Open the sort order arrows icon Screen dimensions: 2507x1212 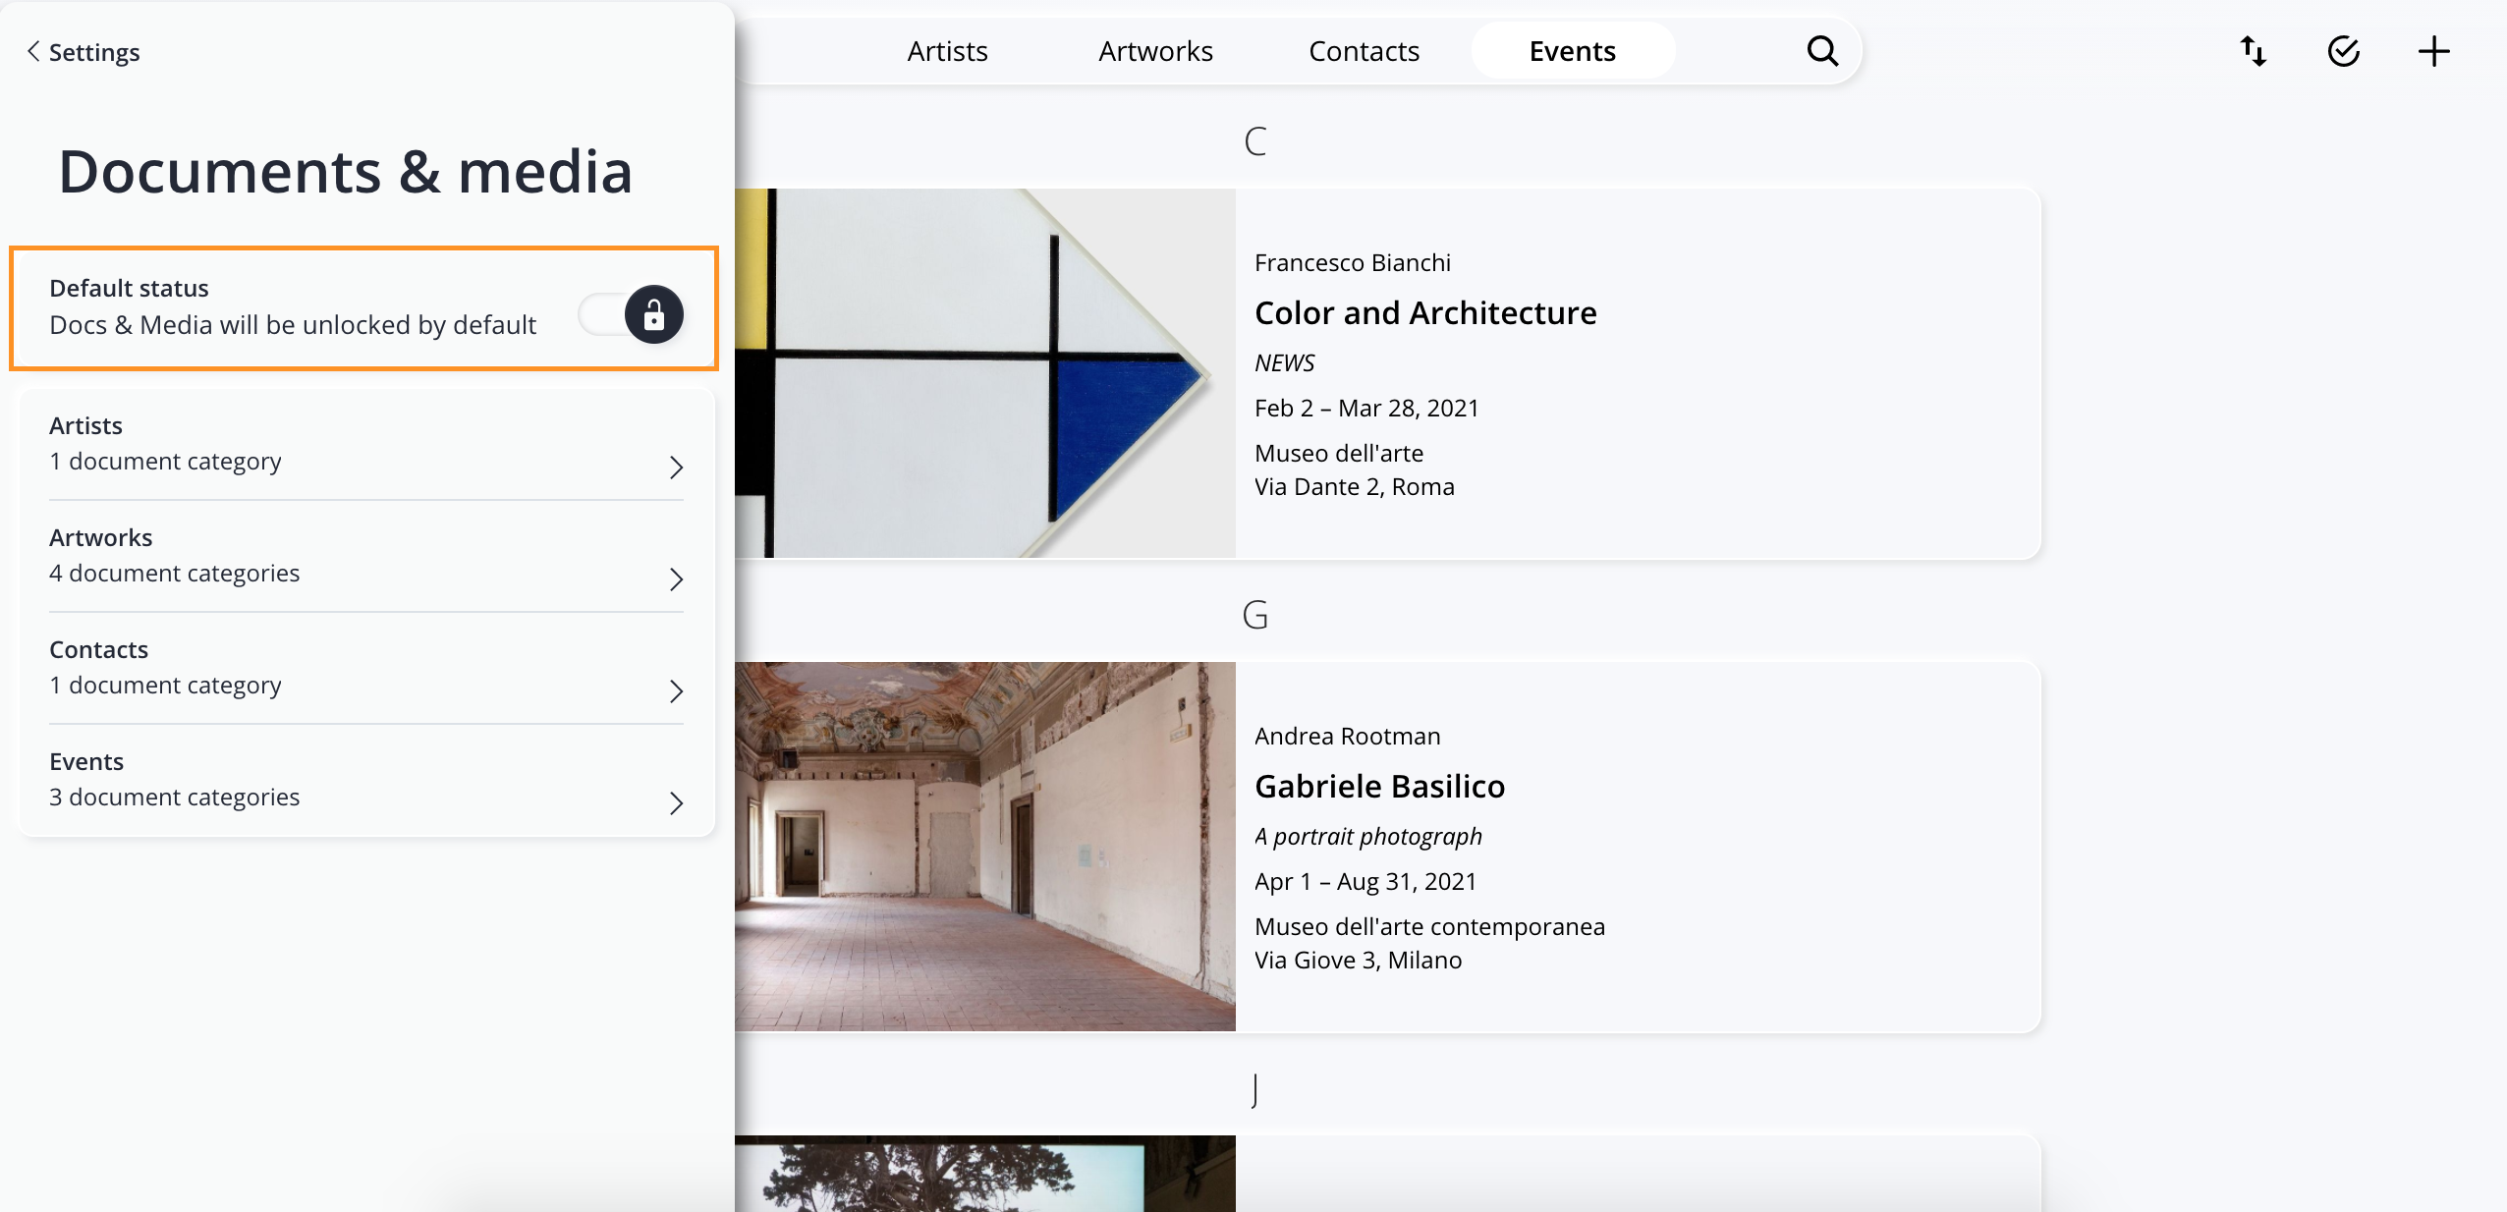tap(2254, 51)
